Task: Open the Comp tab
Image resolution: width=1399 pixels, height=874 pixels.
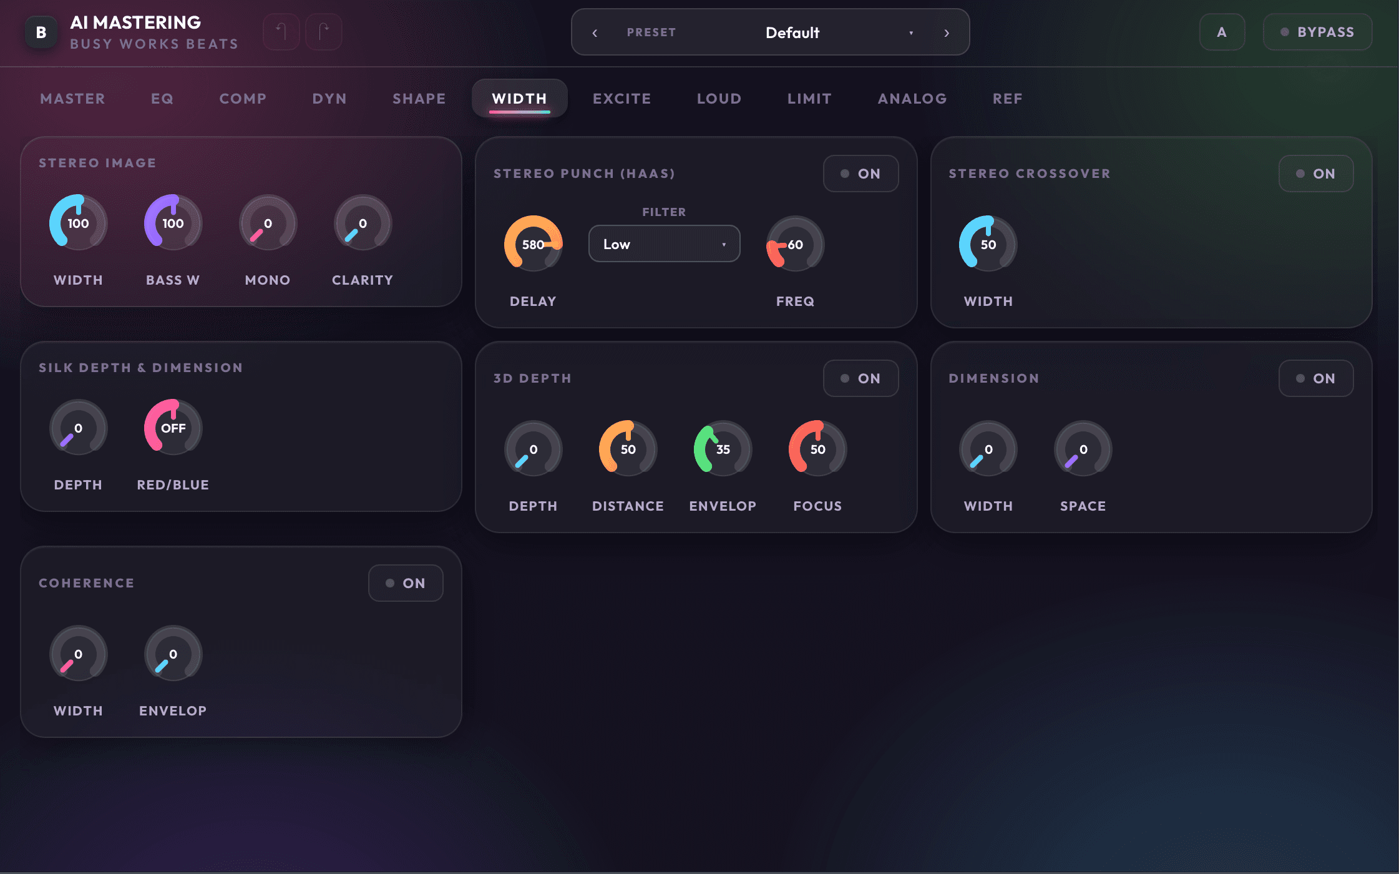Action: pos(243,99)
